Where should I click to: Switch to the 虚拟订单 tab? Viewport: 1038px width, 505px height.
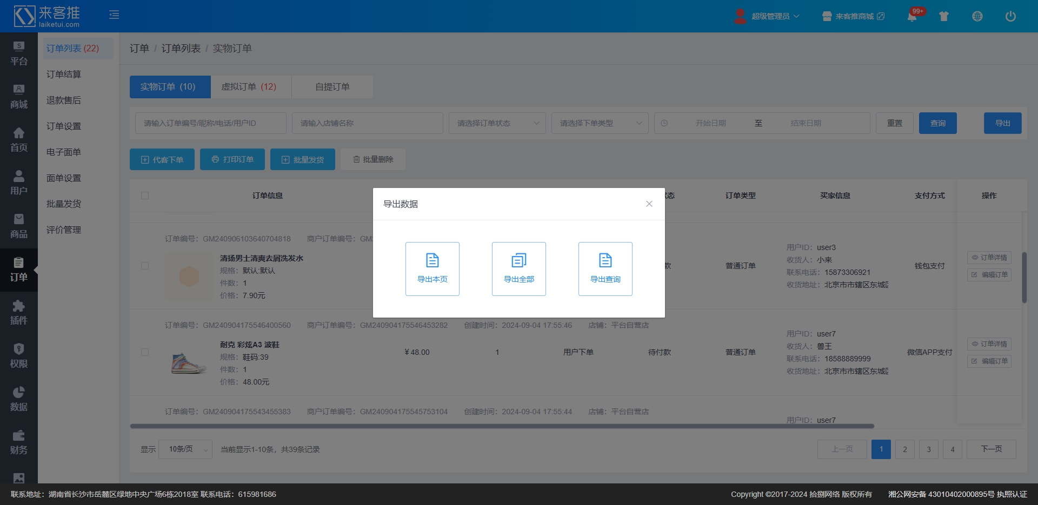pos(249,87)
